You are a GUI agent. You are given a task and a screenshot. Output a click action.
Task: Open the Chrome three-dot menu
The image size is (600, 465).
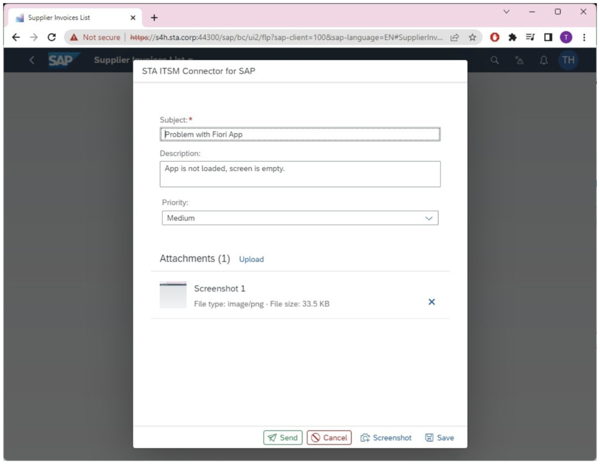(x=584, y=37)
